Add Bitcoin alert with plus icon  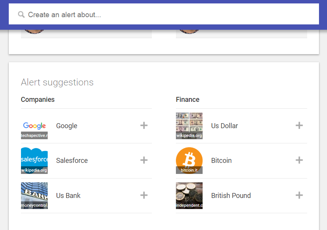(x=299, y=160)
